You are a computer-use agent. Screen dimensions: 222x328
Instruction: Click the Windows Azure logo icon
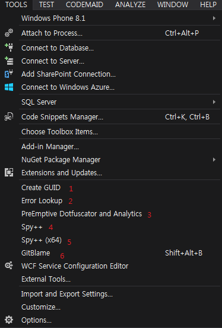[9, 87]
